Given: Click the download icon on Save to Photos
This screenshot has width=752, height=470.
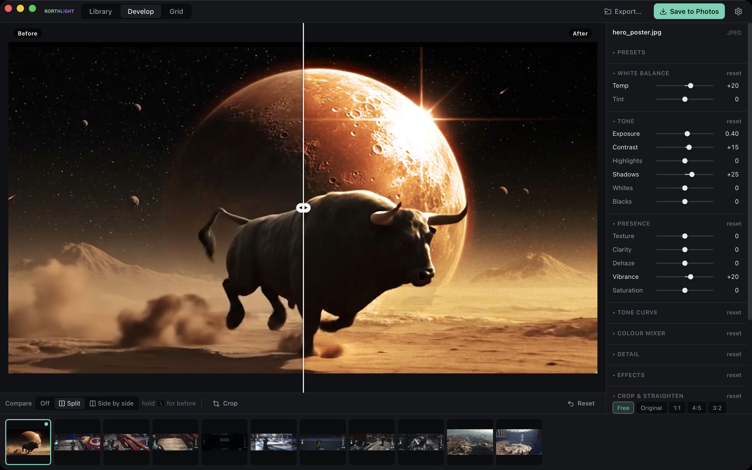Looking at the screenshot, I should tap(663, 11).
